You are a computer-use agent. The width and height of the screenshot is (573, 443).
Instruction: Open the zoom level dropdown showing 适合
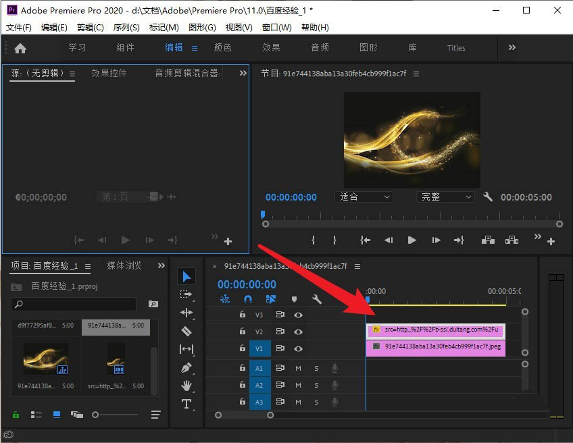[364, 197]
